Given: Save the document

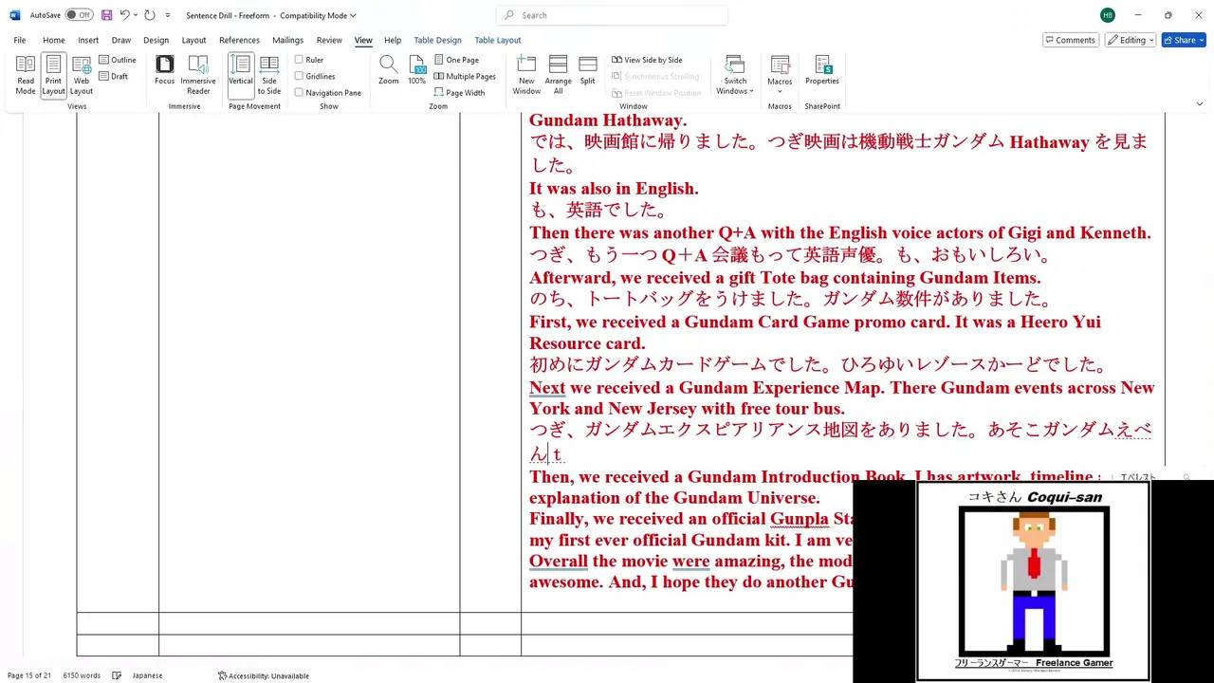Looking at the screenshot, I should coord(106,15).
